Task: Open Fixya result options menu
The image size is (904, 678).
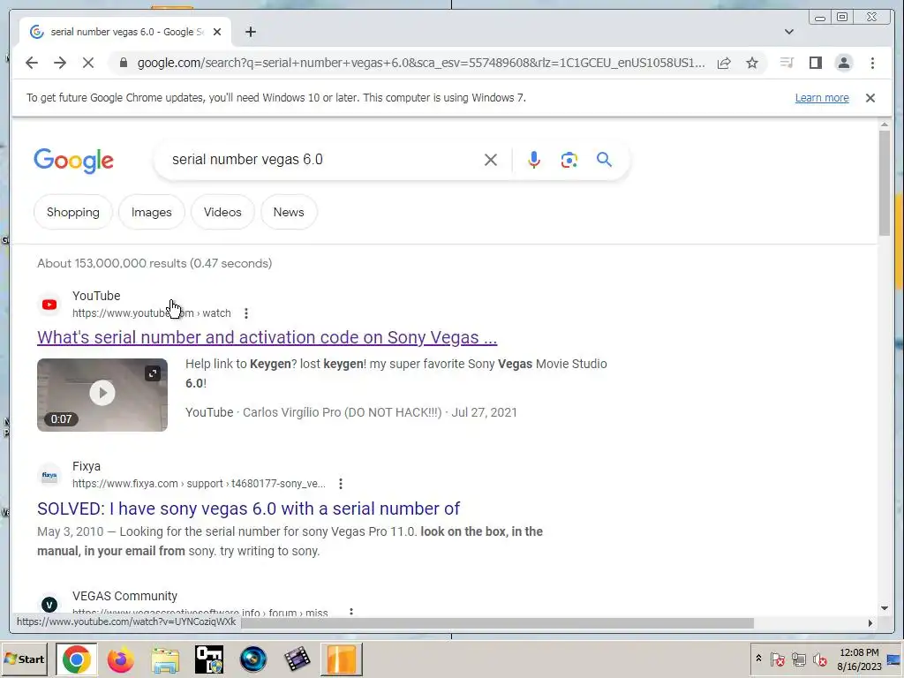Action: coord(341,484)
